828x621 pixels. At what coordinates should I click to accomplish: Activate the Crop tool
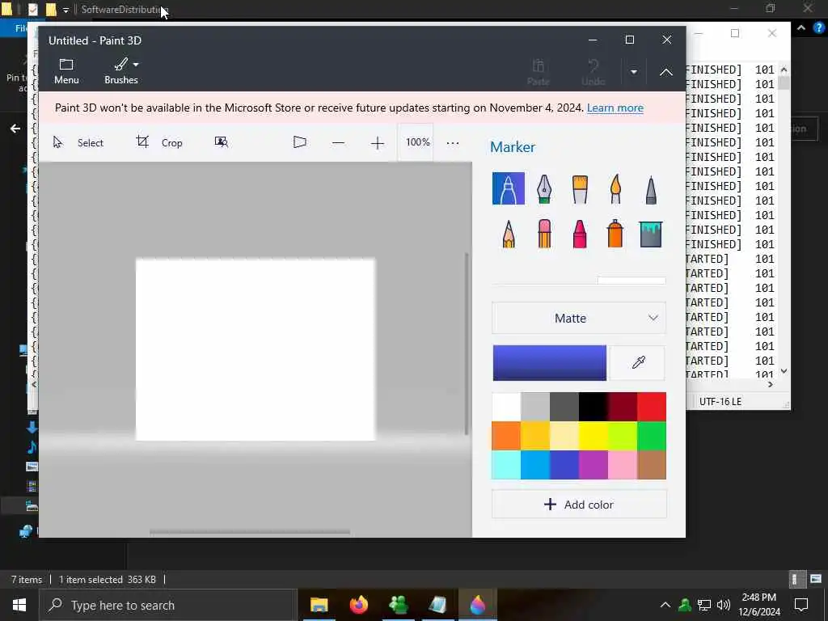point(159,142)
